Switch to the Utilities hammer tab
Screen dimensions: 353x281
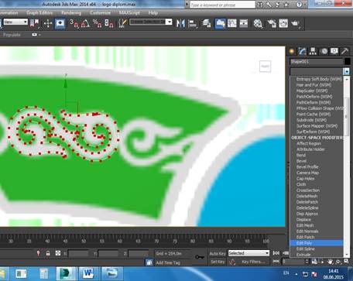point(345,51)
